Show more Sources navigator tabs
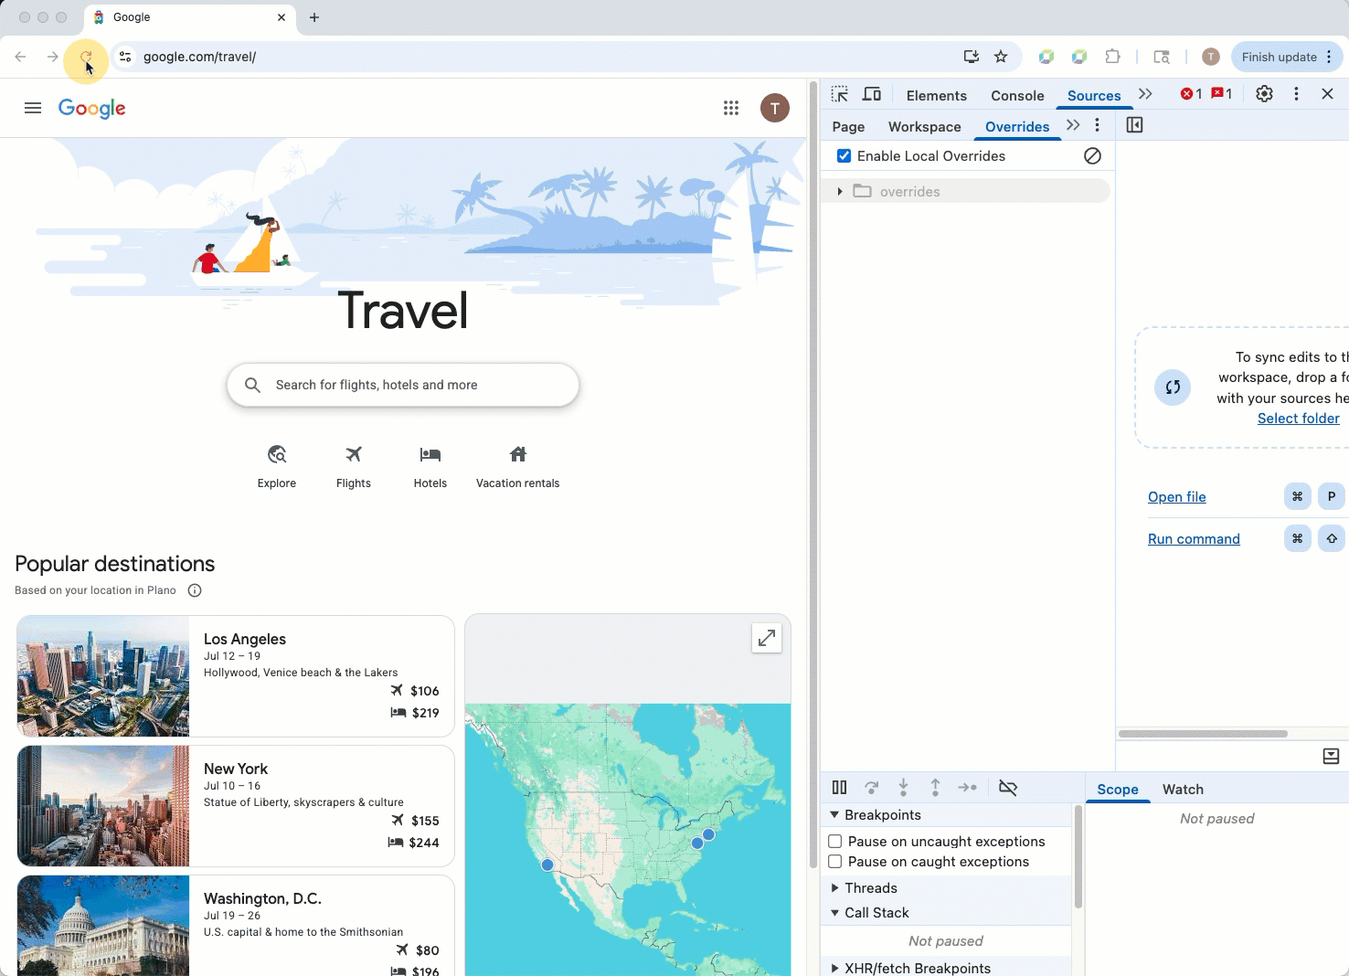 click(1073, 125)
